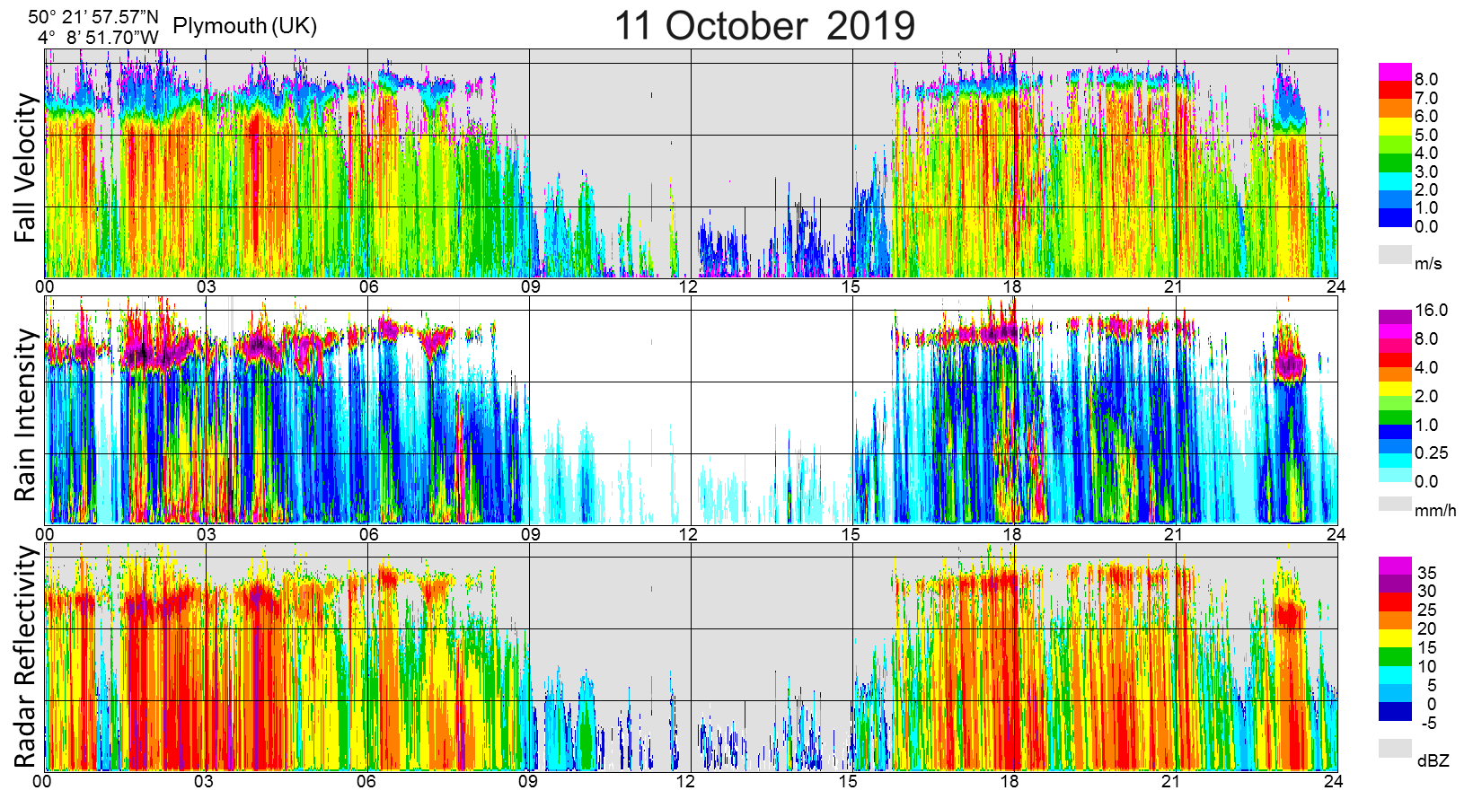Viewport: 1473px width, 808px height.
Task: Click the '30' value in Reflectivity legend
Action: [1426, 592]
